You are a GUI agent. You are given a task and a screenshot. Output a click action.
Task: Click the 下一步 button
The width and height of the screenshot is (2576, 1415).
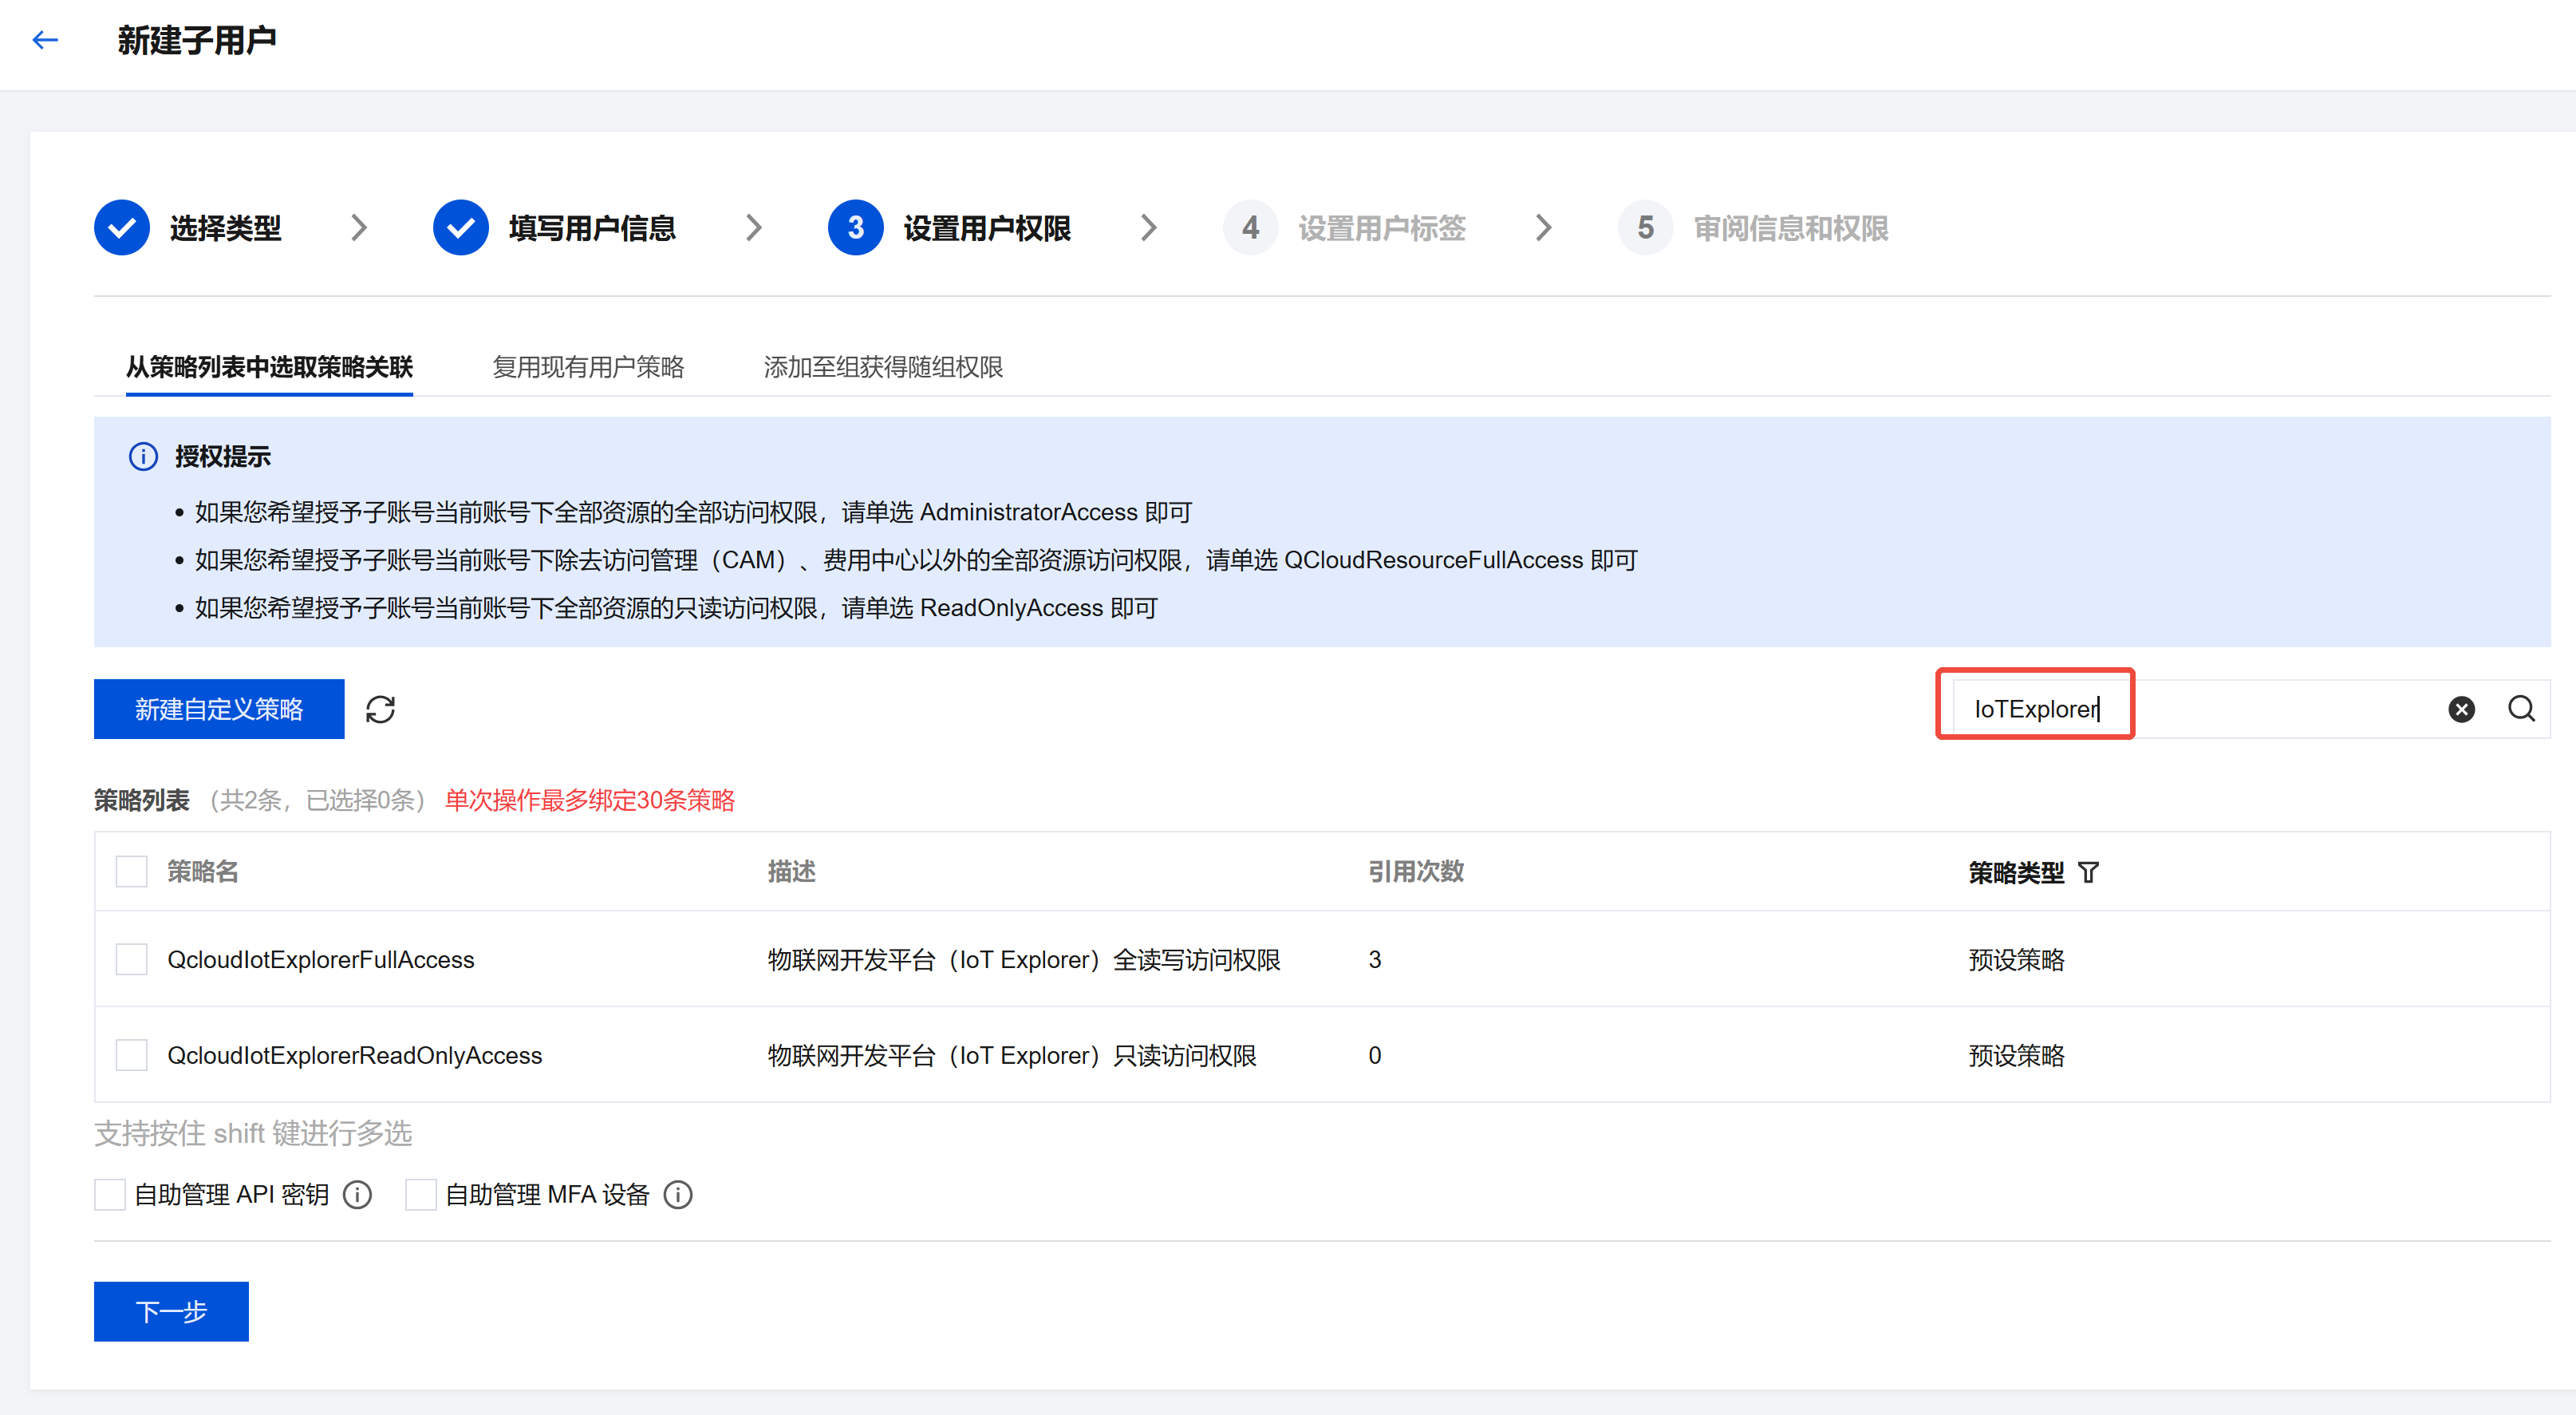tap(171, 1311)
